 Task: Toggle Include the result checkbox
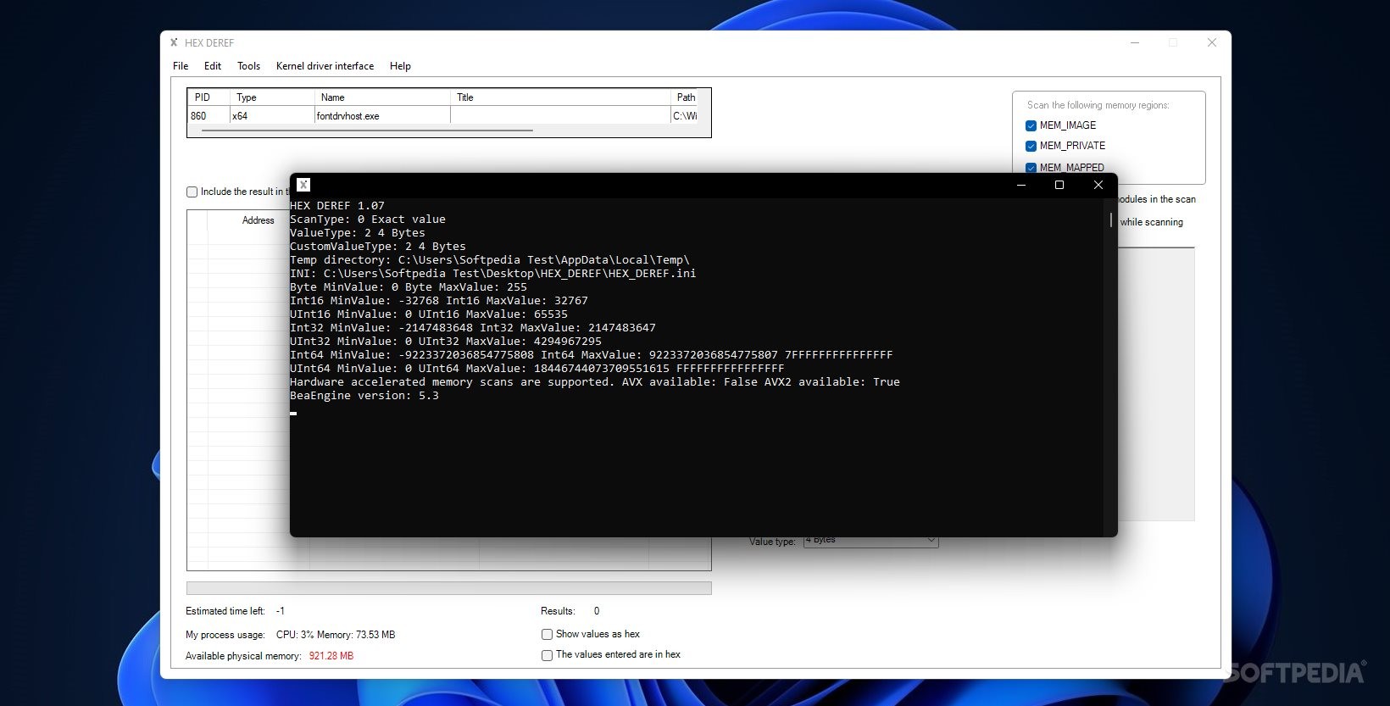point(192,192)
